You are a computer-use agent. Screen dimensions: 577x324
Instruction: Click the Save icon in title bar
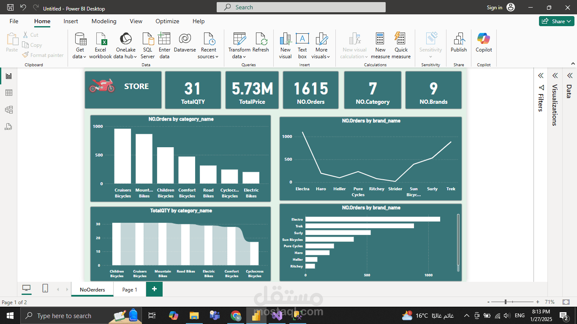click(10, 8)
